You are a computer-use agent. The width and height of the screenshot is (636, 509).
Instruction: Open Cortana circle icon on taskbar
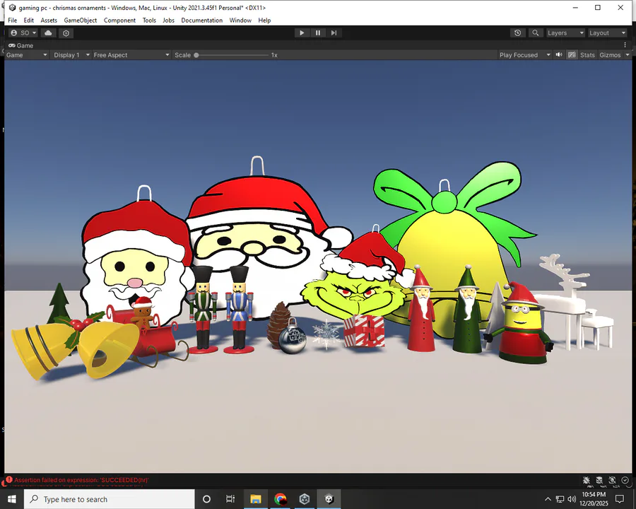(206, 499)
